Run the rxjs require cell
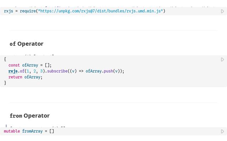The width and height of the screenshot is (227, 141). [x=222, y=11]
